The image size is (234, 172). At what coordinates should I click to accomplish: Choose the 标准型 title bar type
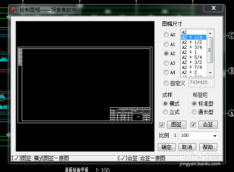pyautogui.click(x=194, y=104)
